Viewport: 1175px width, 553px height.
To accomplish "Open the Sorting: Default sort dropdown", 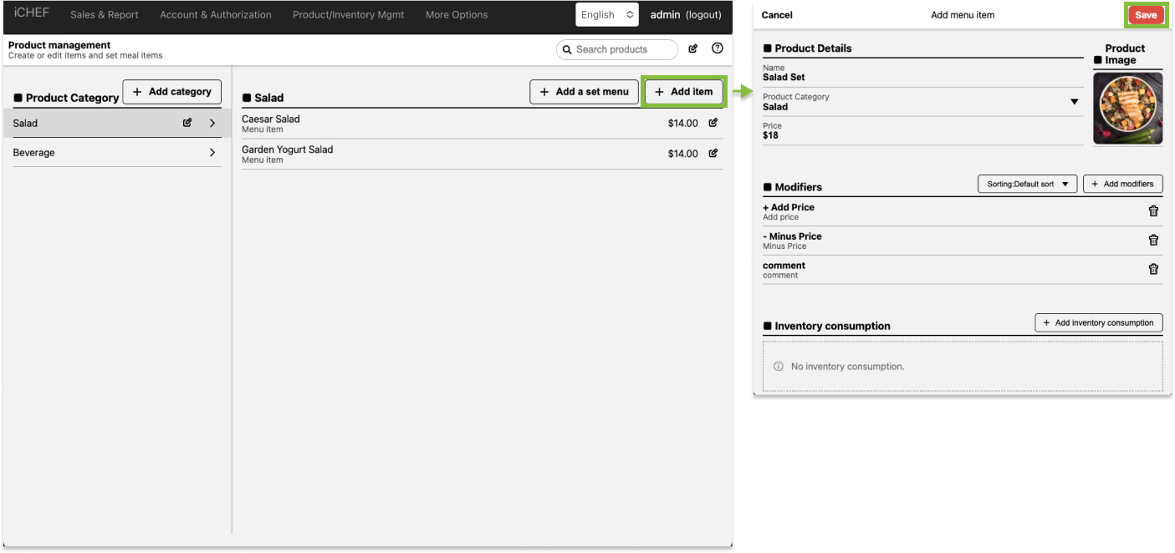I will (x=1027, y=184).
